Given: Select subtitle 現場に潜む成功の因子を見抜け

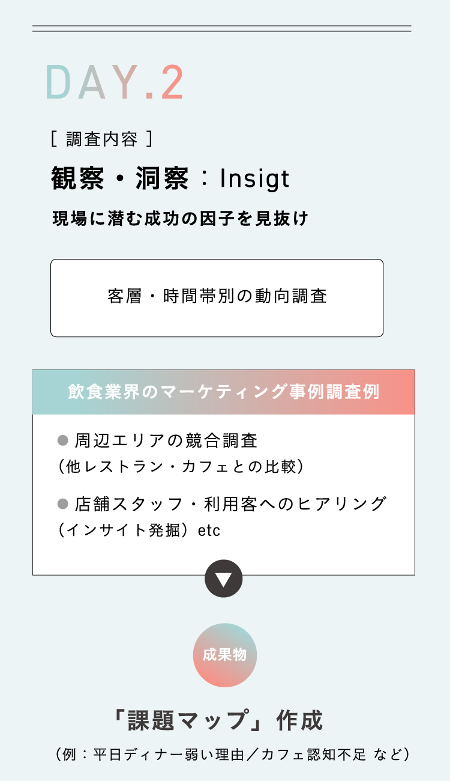Looking at the screenshot, I should (180, 219).
